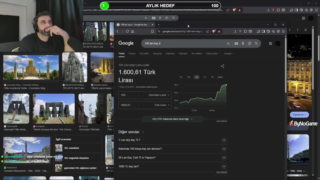Share the currency conversion result
This screenshot has width=320, height=180.
click(222, 66)
